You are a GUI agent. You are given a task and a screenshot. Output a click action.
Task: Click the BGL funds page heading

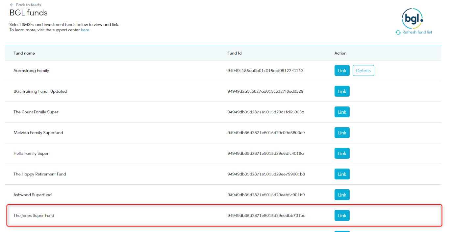point(29,13)
